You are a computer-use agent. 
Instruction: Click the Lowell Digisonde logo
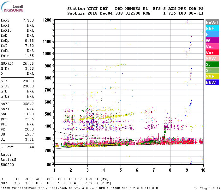(12, 7)
